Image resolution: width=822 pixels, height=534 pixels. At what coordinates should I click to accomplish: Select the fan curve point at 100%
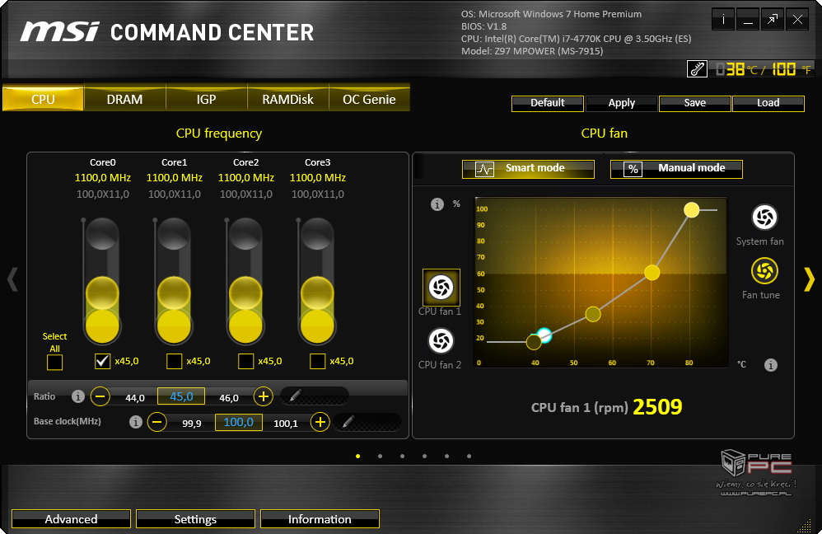(692, 210)
